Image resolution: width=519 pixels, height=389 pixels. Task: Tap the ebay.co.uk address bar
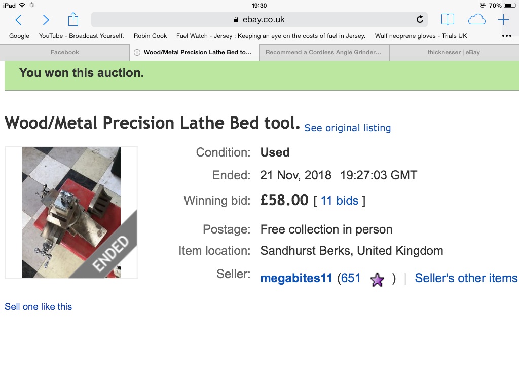pos(259,20)
